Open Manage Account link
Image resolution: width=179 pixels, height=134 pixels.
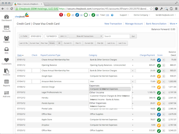(134, 24)
